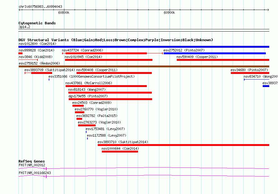Click the esv3351086 small blue marker
The height and width of the screenshot is (194, 278).
[49, 80]
